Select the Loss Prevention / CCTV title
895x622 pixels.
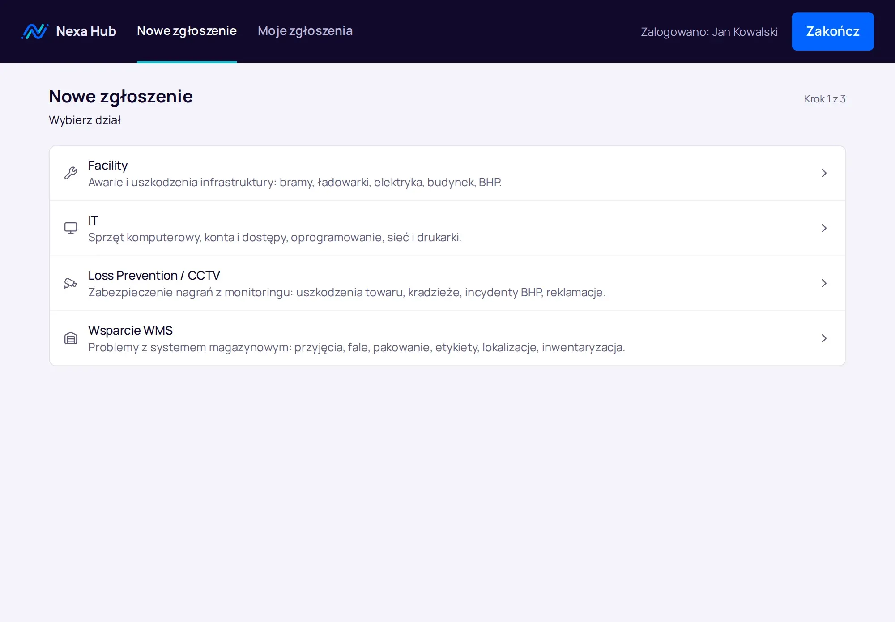pyautogui.click(x=154, y=276)
